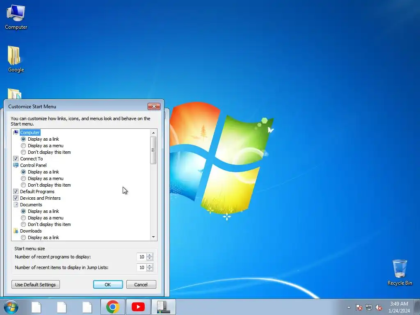420x315 pixels.
Task: Click the muted volume tray icon
Action: pos(379,307)
